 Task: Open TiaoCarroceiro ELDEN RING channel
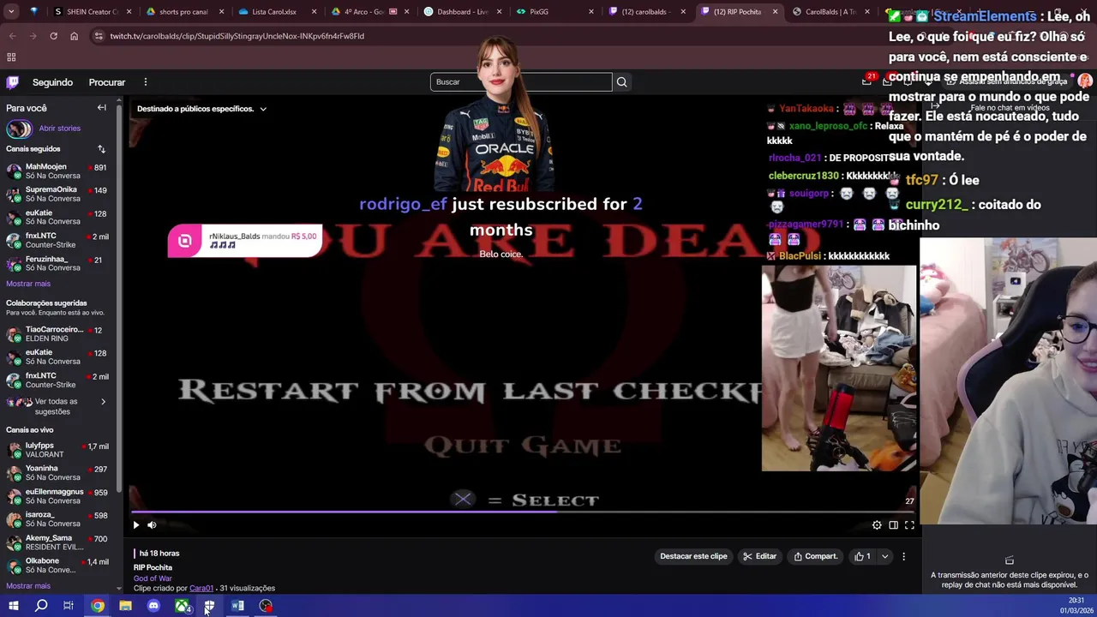point(58,333)
